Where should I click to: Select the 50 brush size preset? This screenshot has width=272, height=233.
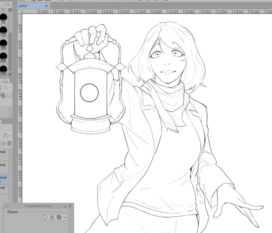tap(3, 19)
